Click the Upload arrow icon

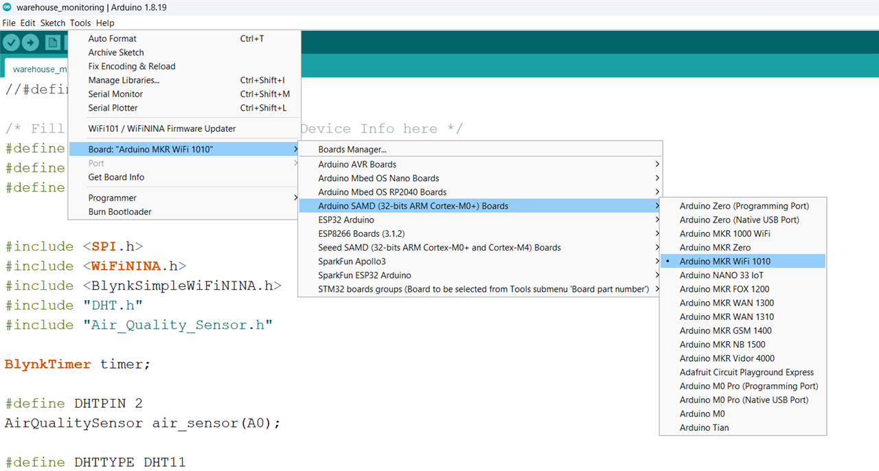pyautogui.click(x=30, y=43)
